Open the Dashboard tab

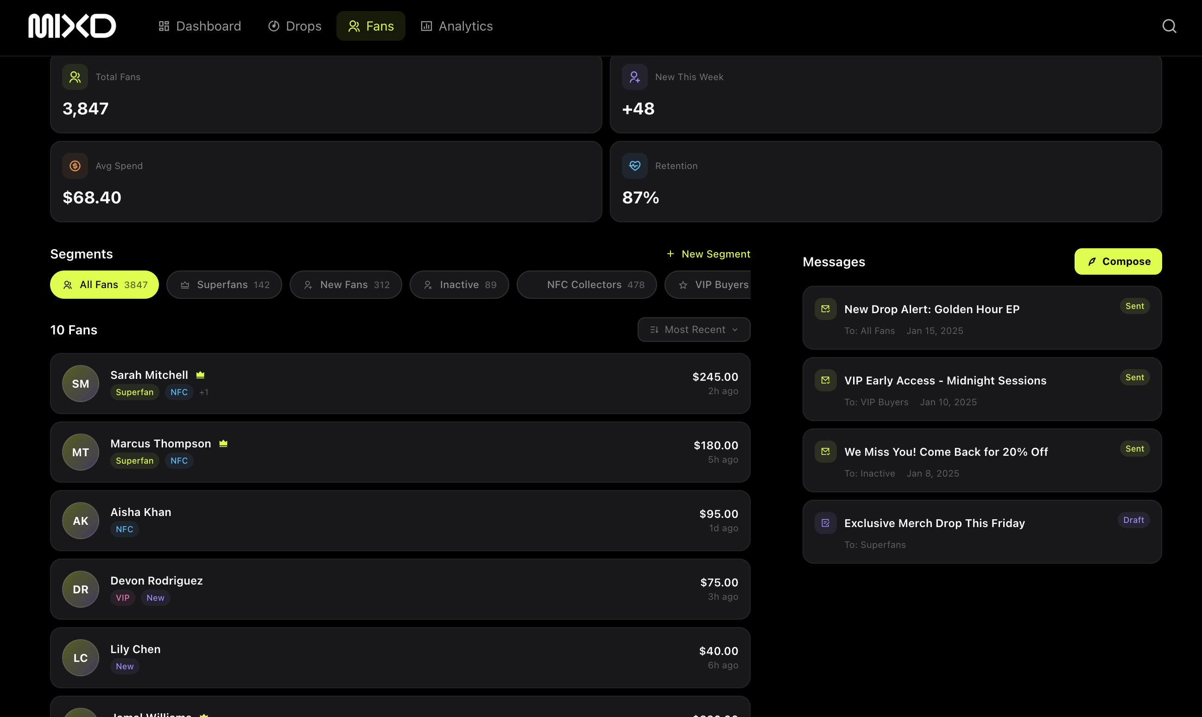[200, 26]
